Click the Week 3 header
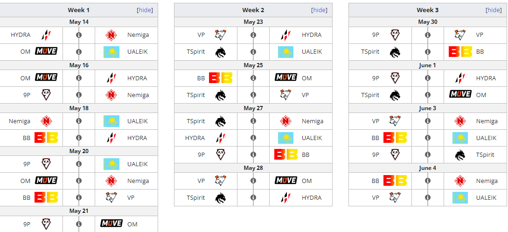Image resolution: width=508 pixels, height=232 pixels. click(x=428, y=10)
